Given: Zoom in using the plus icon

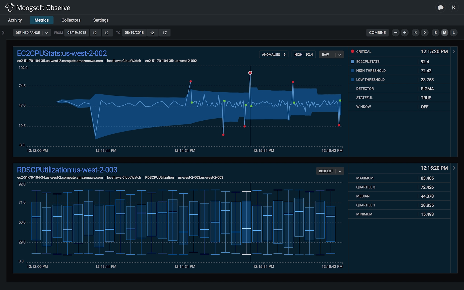Looking at the screenshot, I should [x=405, y=32].
